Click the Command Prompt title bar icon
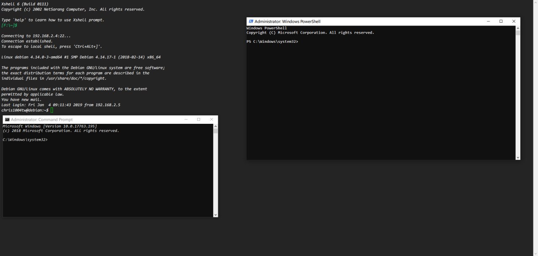The height and width of the screenshot is (256, 538). click(7, 120)
